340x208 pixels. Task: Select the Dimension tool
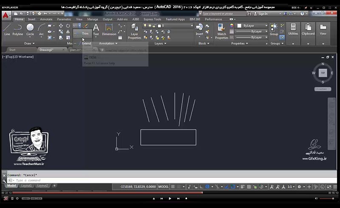[109, 29]
